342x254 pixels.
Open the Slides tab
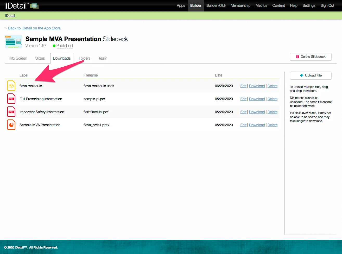click(40, 58)
